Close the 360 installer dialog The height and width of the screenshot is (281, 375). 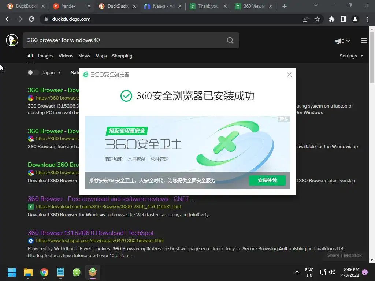[289, 75]
